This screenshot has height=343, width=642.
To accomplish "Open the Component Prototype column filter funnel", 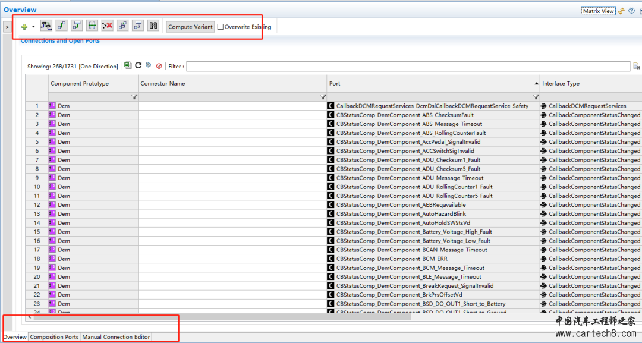I will [x=134, y=97].
